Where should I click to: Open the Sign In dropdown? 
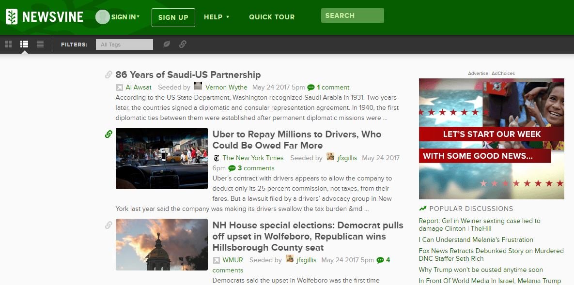125,17
